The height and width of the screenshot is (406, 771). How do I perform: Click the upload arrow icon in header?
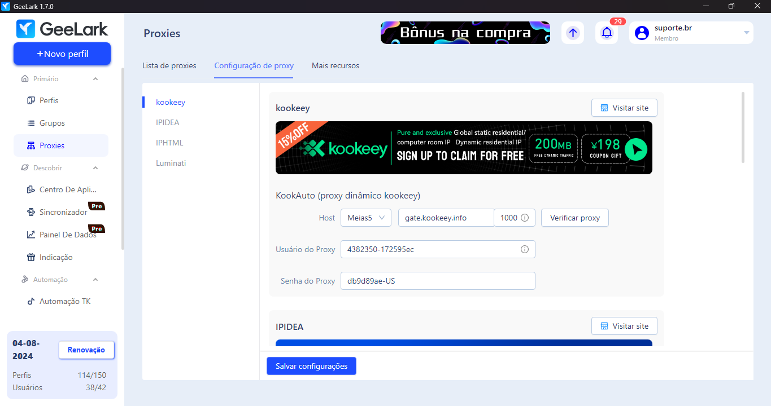573,33
